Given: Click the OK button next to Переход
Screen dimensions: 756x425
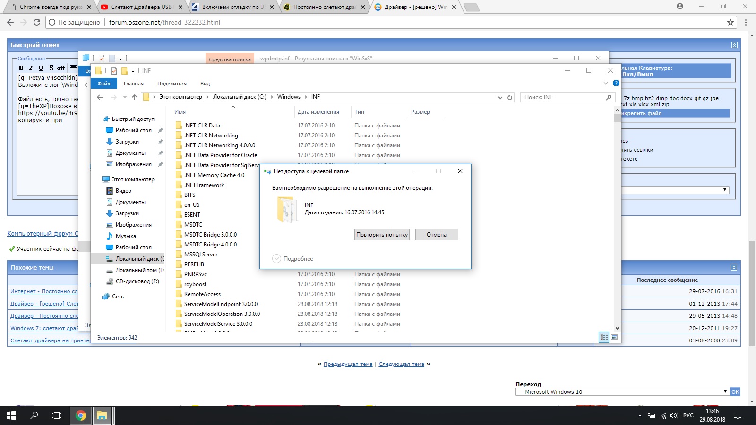Looking at the screenshot, I should click(x=735, y=392).
